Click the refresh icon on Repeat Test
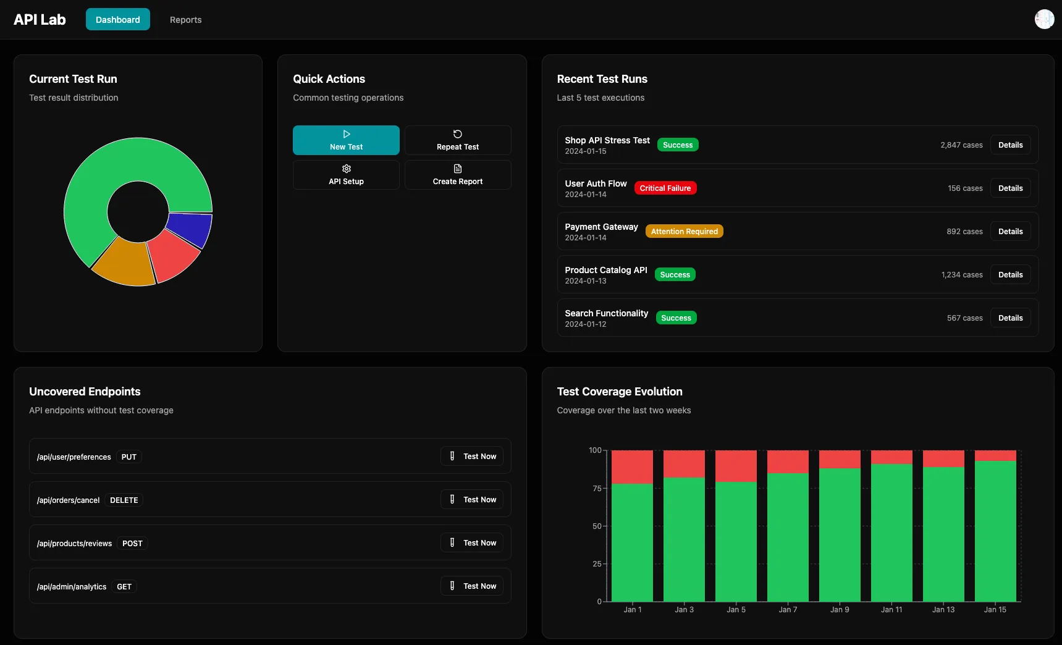 [457, 134]
